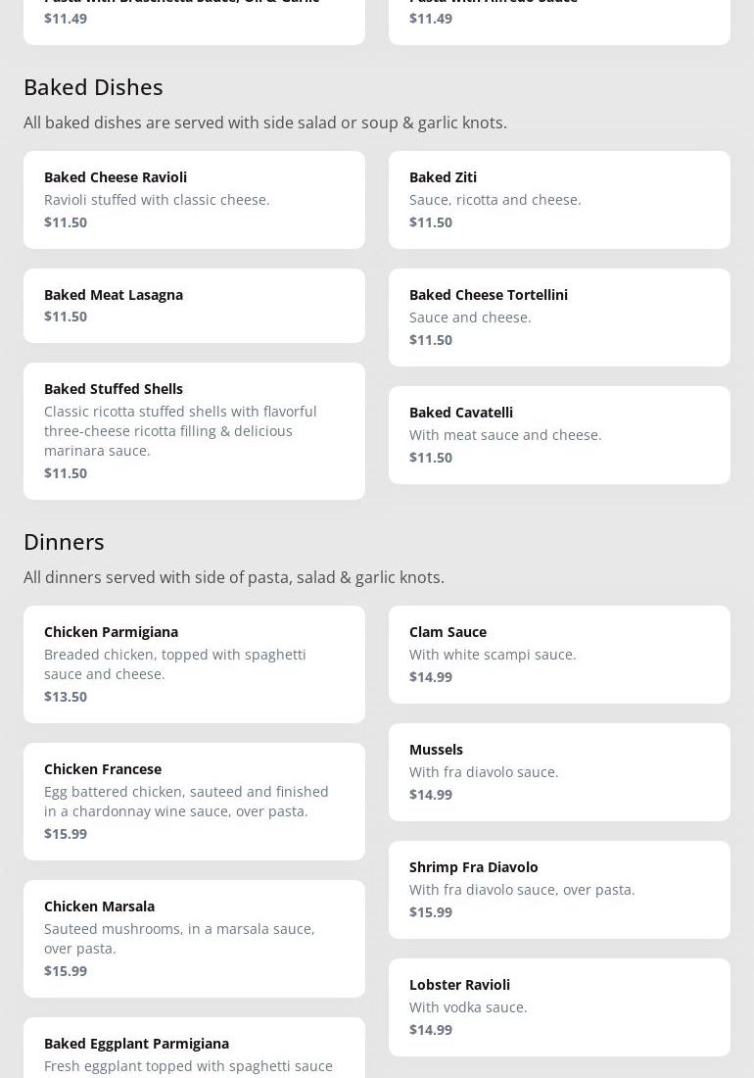The image size is (754, 1078).
Task: Open the Clam Sauce dinner card
Action: pyautogui.click(x=559, y=654)
